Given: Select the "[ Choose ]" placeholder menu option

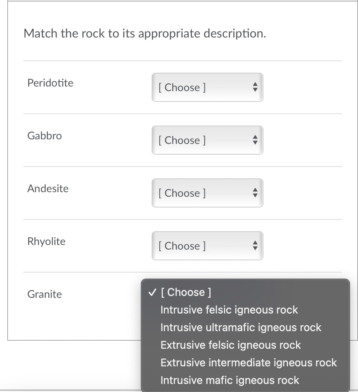Looking at the screenshot, I should coord(186,292).
